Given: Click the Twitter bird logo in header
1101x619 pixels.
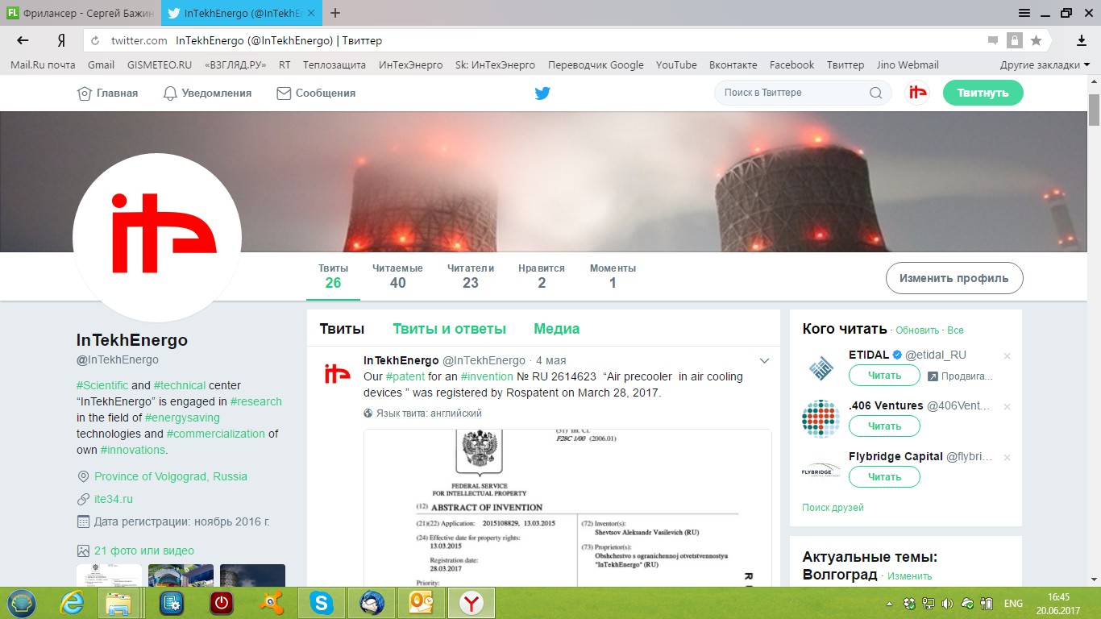Looking at the screenshot, I should [x=542, y=93].
